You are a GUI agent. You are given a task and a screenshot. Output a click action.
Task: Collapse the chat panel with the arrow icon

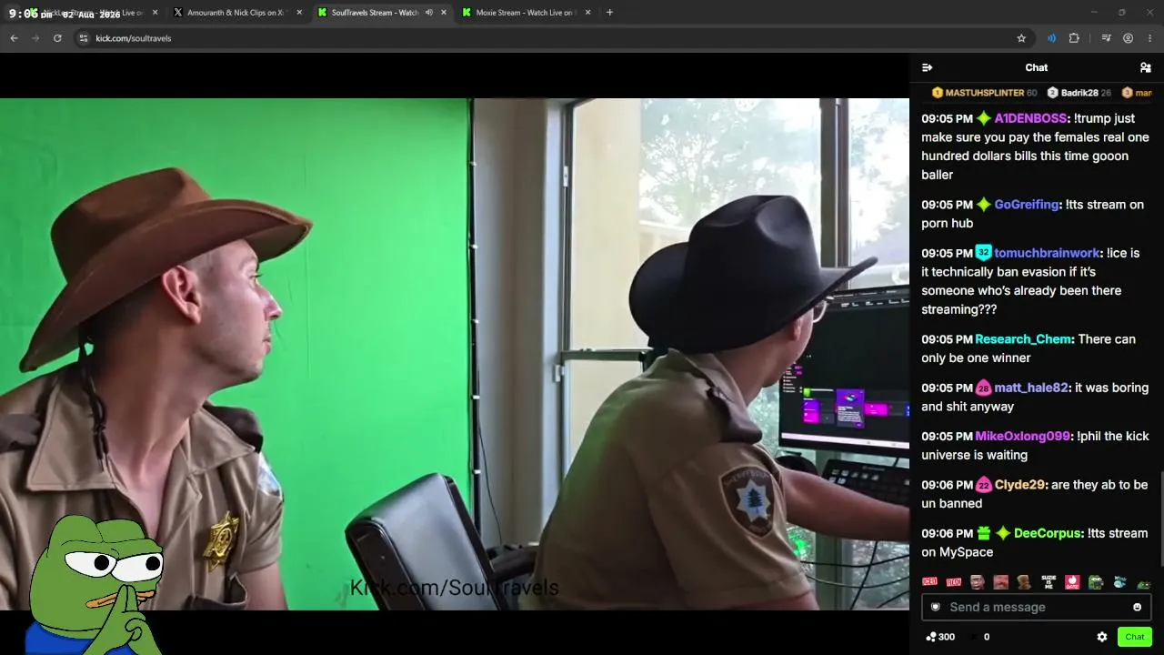(927, 67)
